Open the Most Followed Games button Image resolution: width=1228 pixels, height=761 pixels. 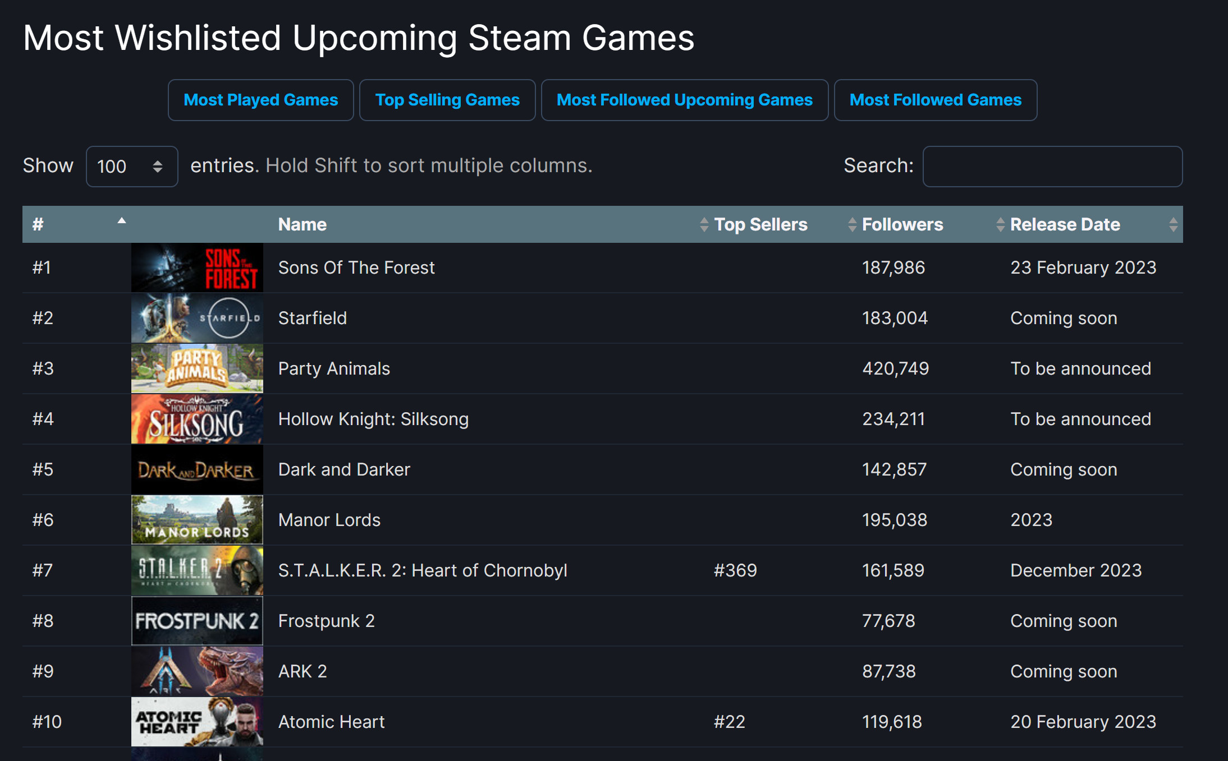935,100
